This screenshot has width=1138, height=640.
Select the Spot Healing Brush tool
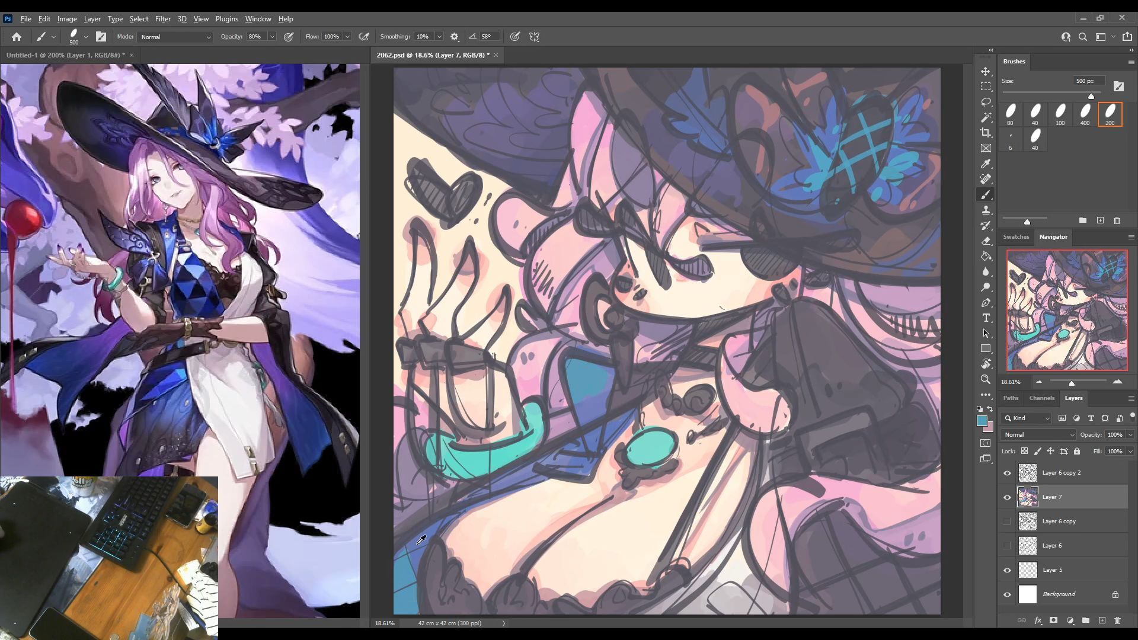coord(986,180)
